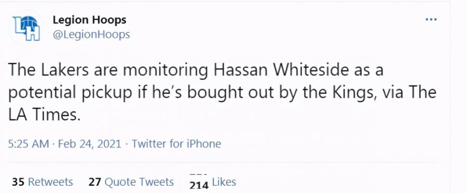Open the Feb 24, 2021 date link
The image size is (467, 193).
(90, 144)
